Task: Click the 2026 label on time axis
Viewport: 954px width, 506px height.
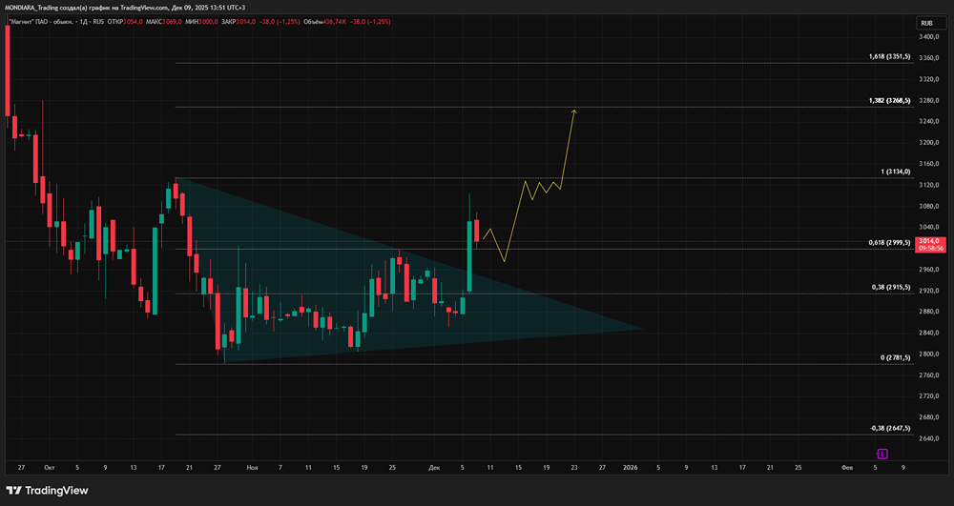Action: tap(630, 468)
